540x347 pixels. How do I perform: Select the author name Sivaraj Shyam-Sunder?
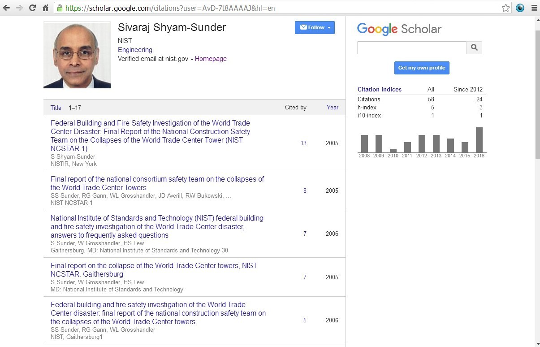click(172, 27)
